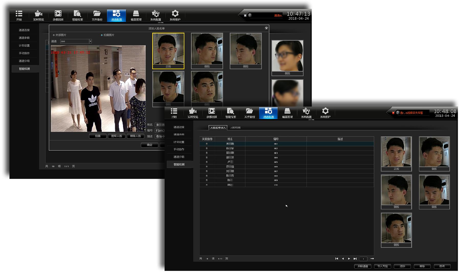
Task: Tick 关联操作 checkbox for row 003
Action: click(207, 153)
